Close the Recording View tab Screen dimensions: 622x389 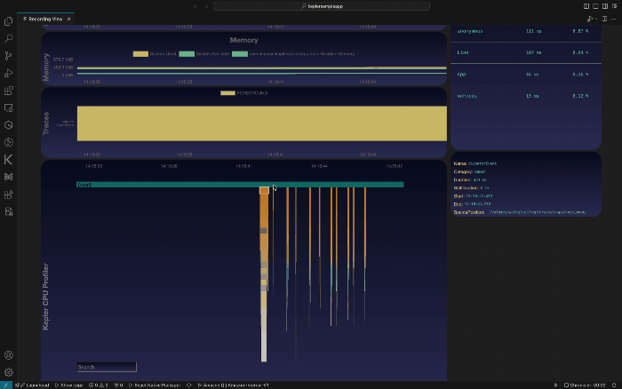pos(70,18)
